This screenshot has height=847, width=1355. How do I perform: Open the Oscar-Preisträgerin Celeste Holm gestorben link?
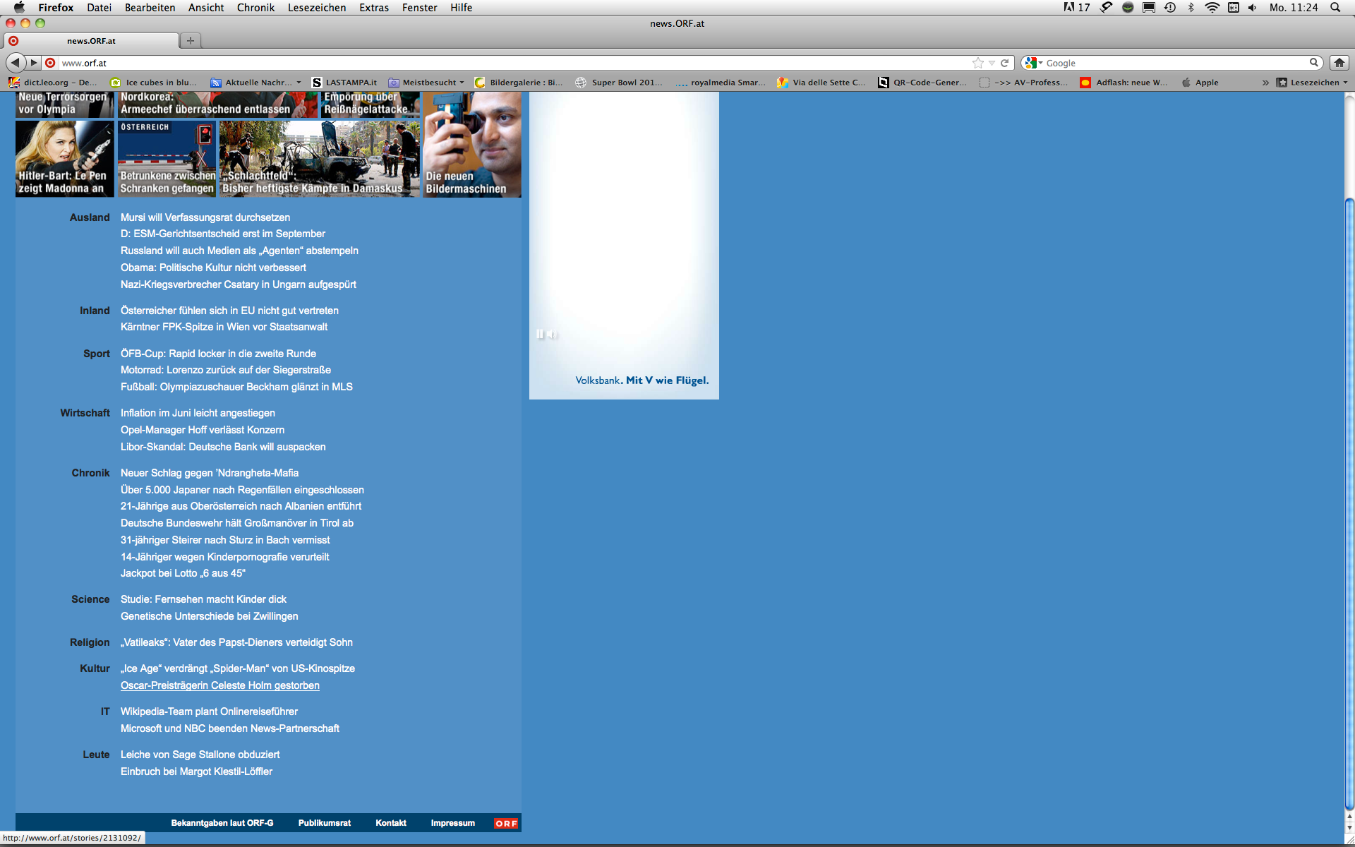pyautogui.click(x=220, y=685)
